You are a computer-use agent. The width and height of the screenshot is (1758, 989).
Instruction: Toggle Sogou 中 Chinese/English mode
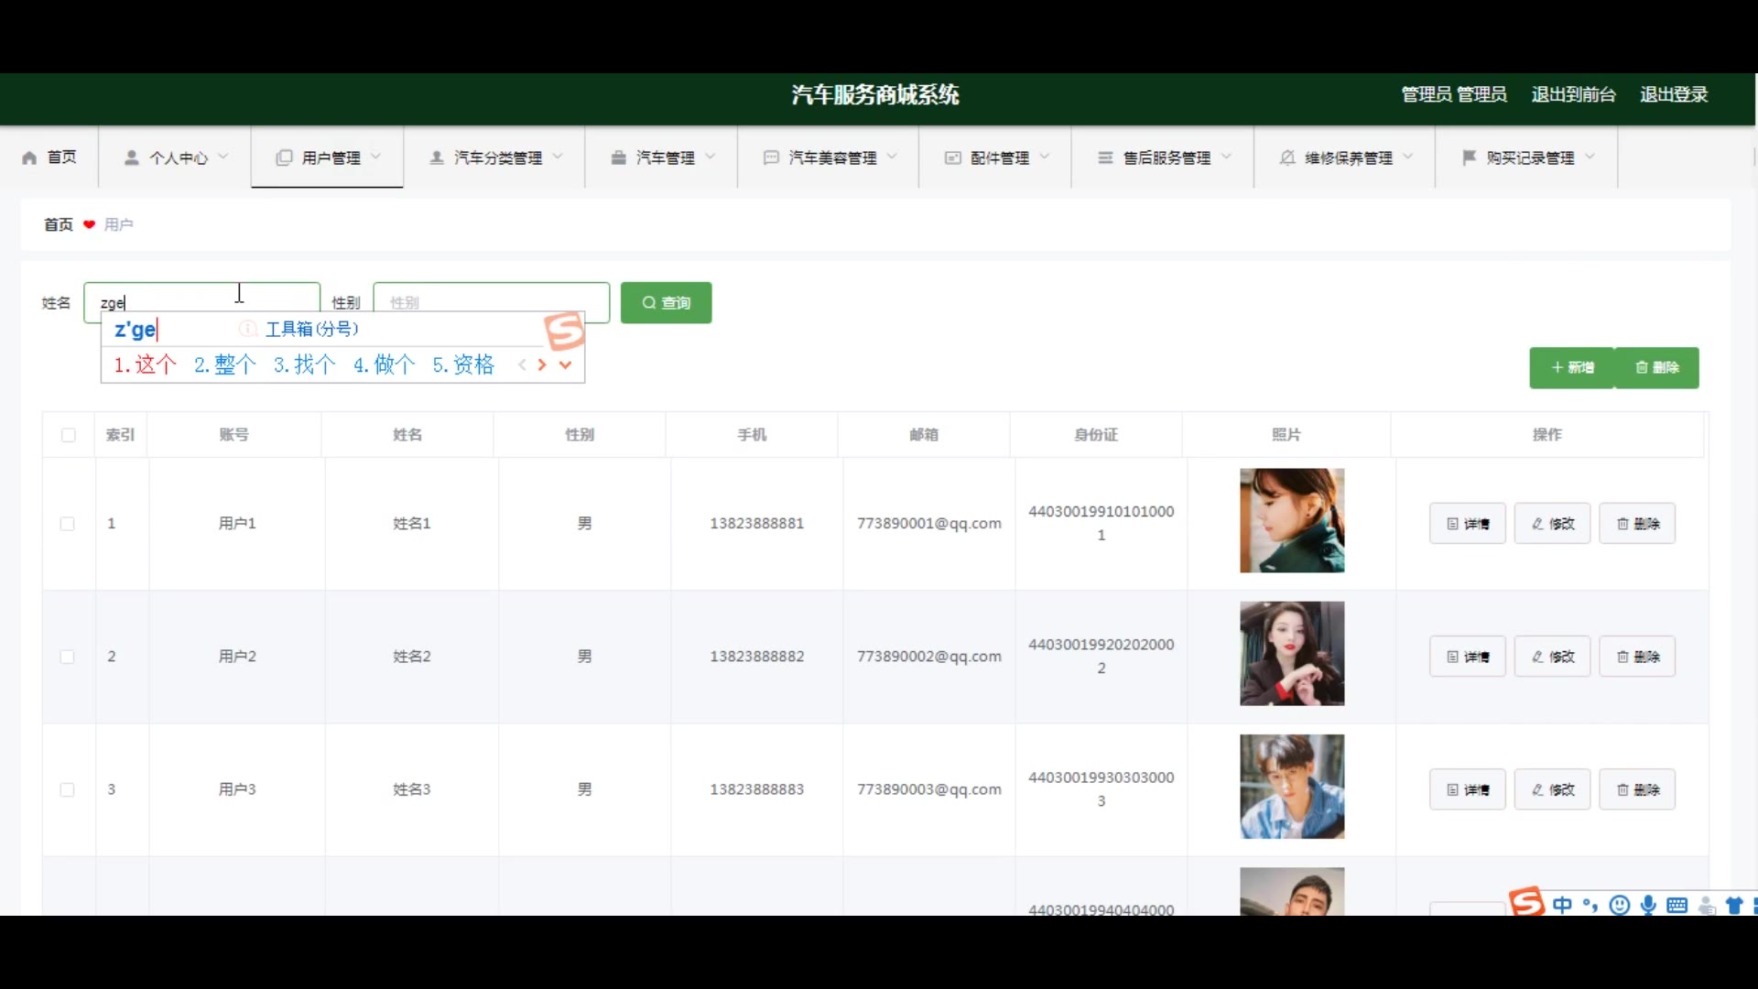1562,905
